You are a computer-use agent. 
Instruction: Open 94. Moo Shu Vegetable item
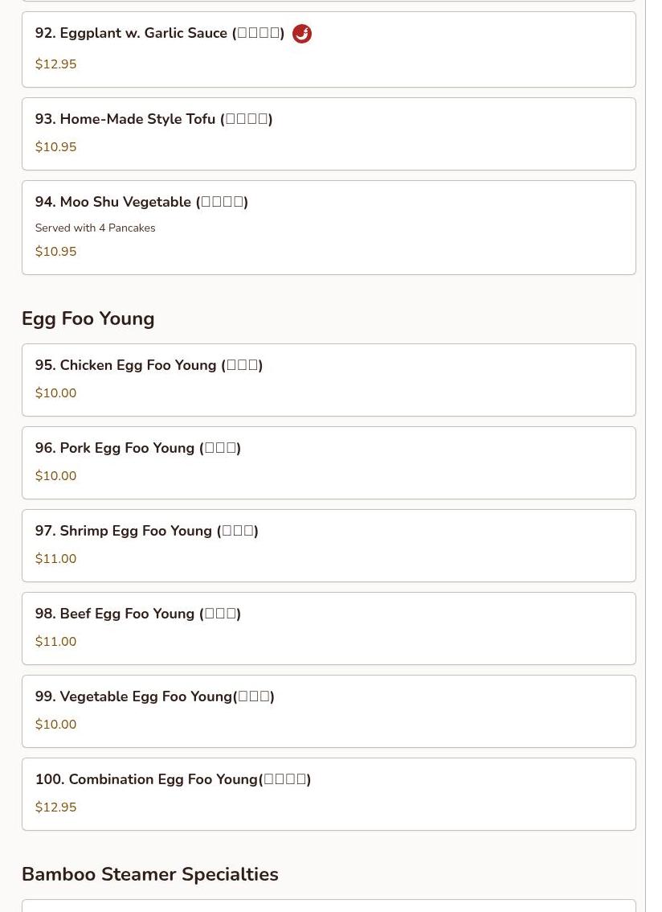pyautogui.click(x=329, y=228)
